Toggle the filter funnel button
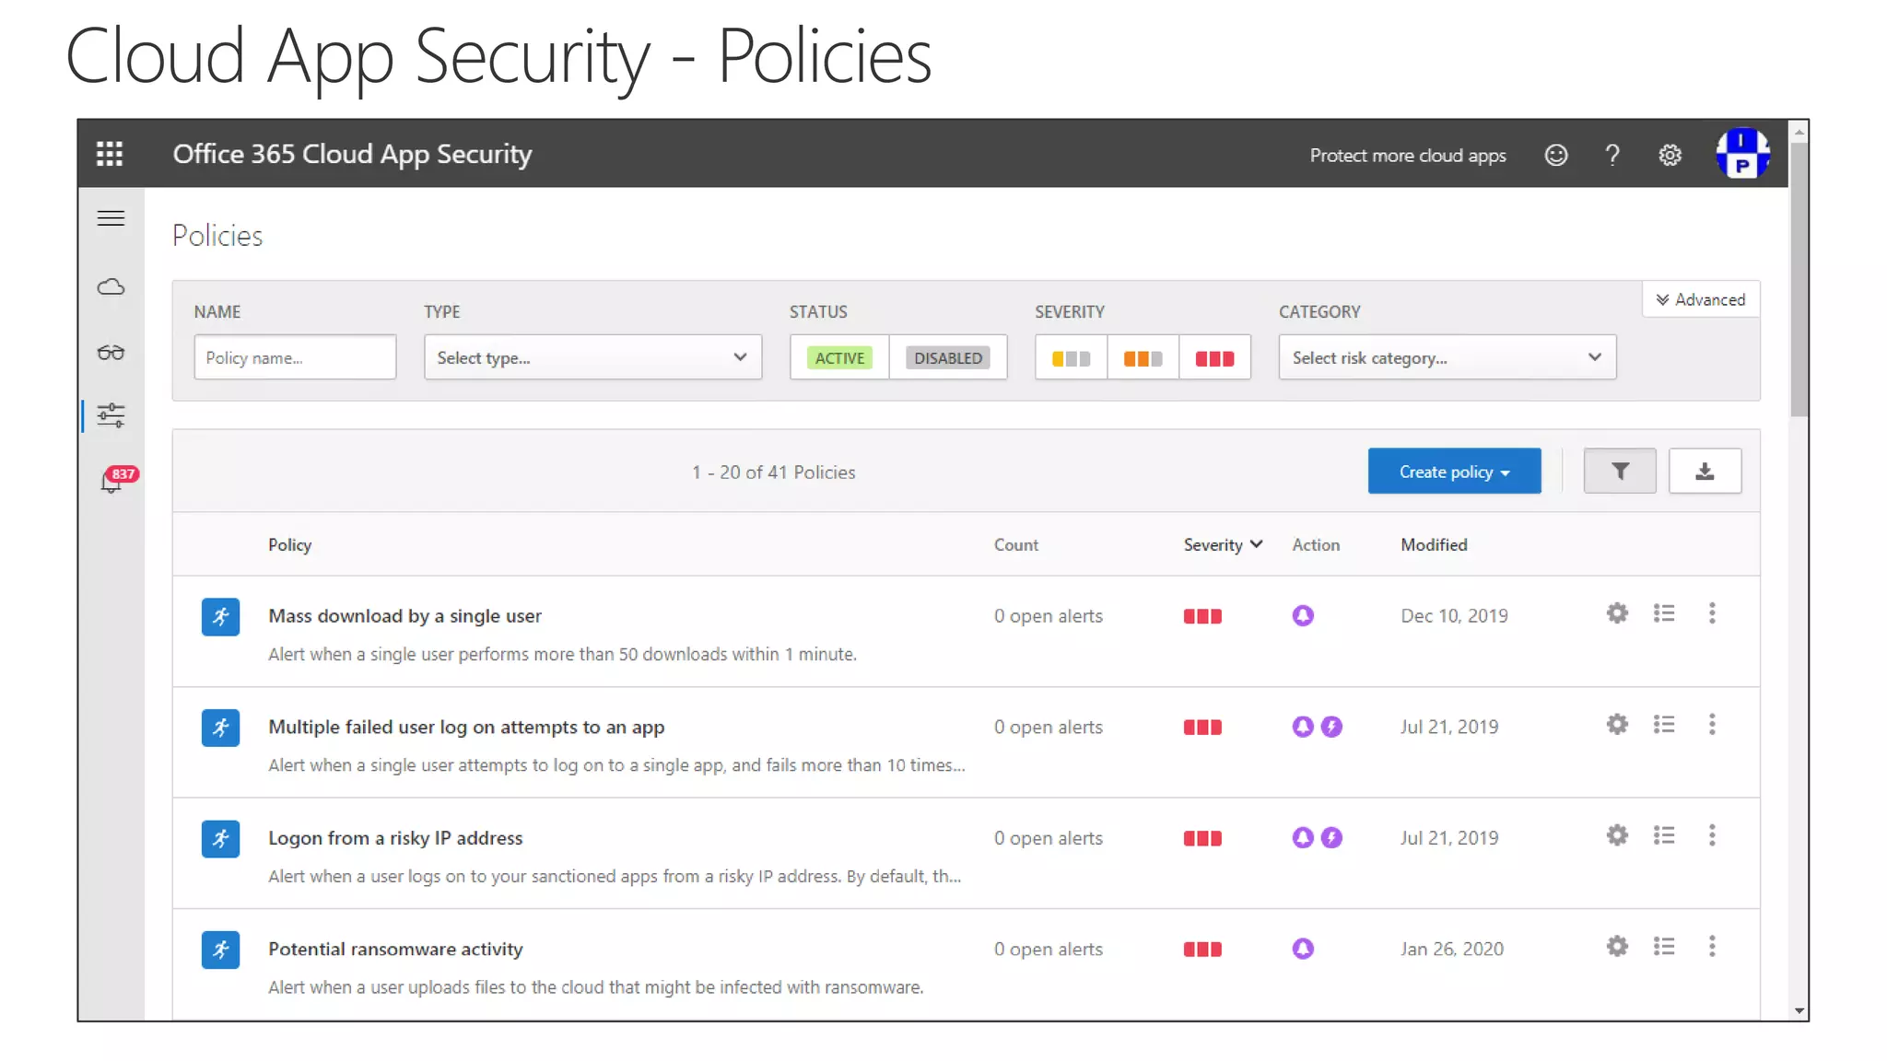Image resolution: width=1887 pixels, height=1061 pixels. (x=1619, y=472)
